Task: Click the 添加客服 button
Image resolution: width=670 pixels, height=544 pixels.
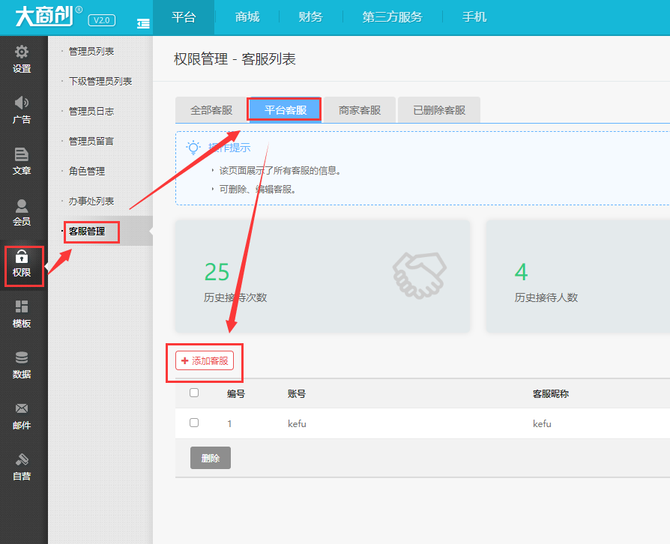Action: pos(205,360)
